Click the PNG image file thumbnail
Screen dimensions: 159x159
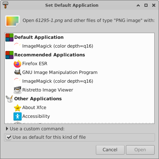tap(12, 21)
